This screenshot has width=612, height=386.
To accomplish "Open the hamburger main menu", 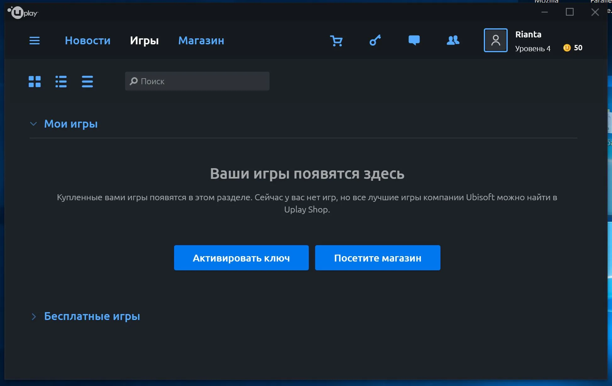I will pos(35,41).
